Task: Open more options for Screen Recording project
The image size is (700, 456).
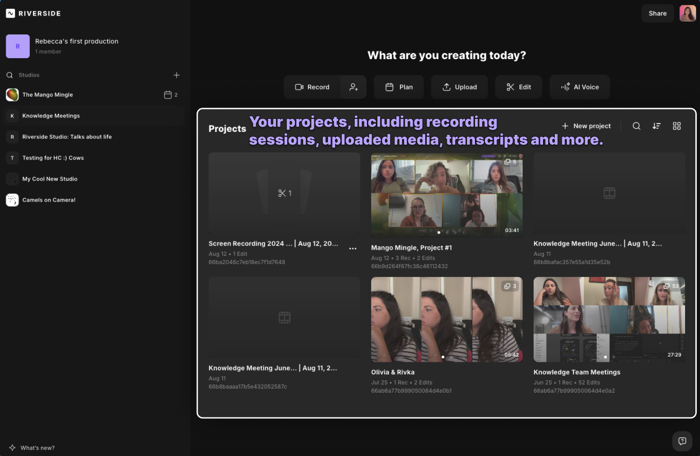Action: coord(353,249)
